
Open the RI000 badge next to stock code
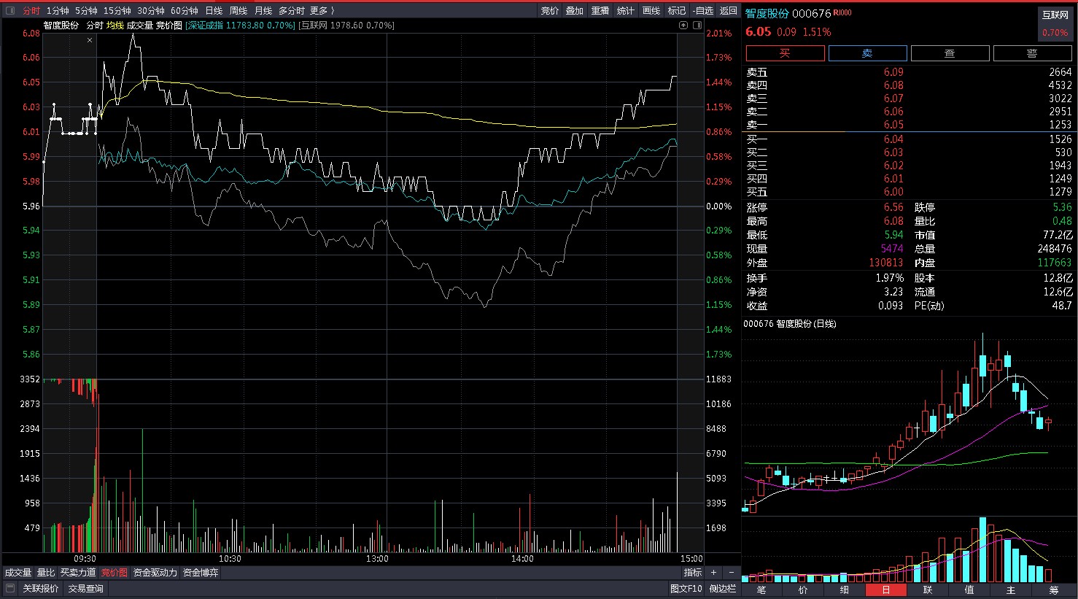pos(842,13)
